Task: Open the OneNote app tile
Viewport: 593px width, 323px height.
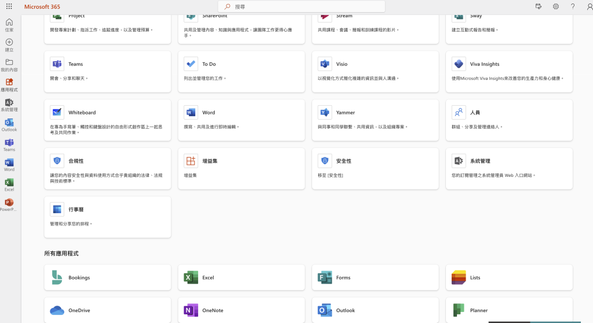Action: click(241, 310)
